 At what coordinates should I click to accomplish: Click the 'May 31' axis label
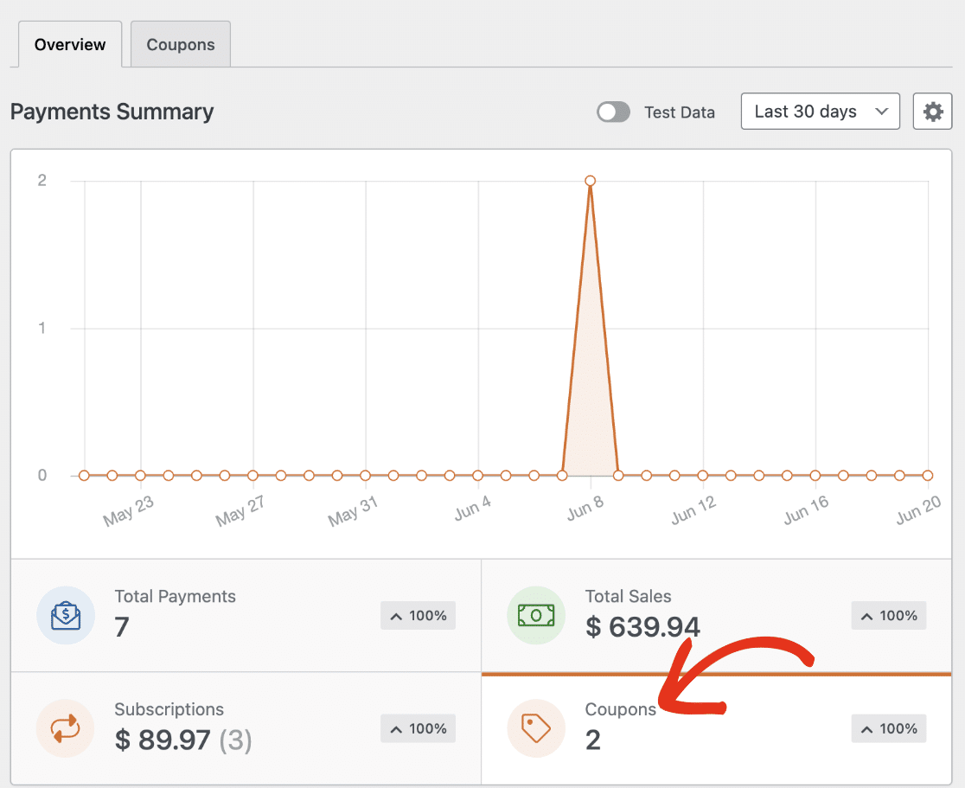pyautogui.click(x=354, y=512)
